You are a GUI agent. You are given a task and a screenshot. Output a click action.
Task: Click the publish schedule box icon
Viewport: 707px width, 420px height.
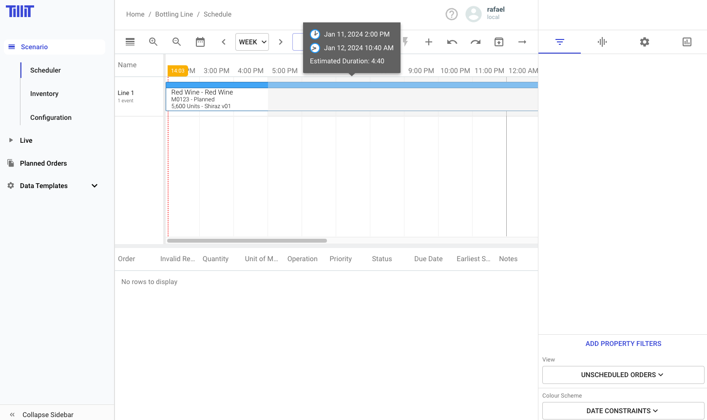[x=498, y=42]
